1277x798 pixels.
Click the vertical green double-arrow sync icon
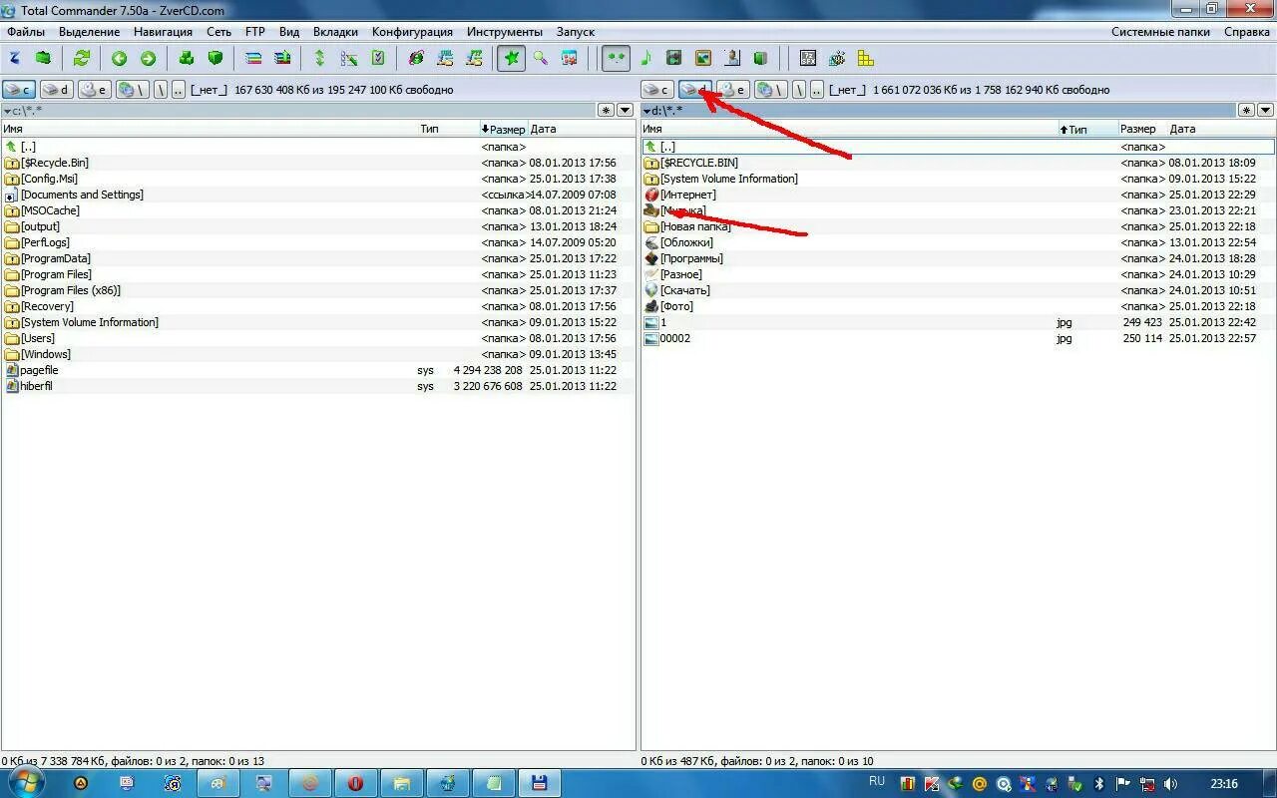pyautogui.click(x=319, y=58)
